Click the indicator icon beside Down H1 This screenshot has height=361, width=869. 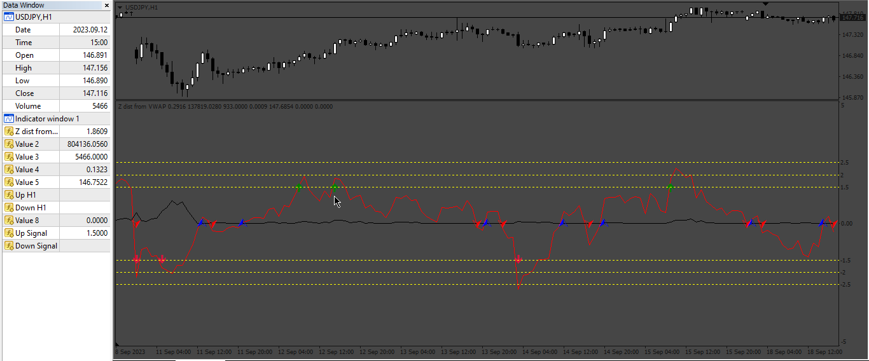pyautogui.click(x=9, y=208)
